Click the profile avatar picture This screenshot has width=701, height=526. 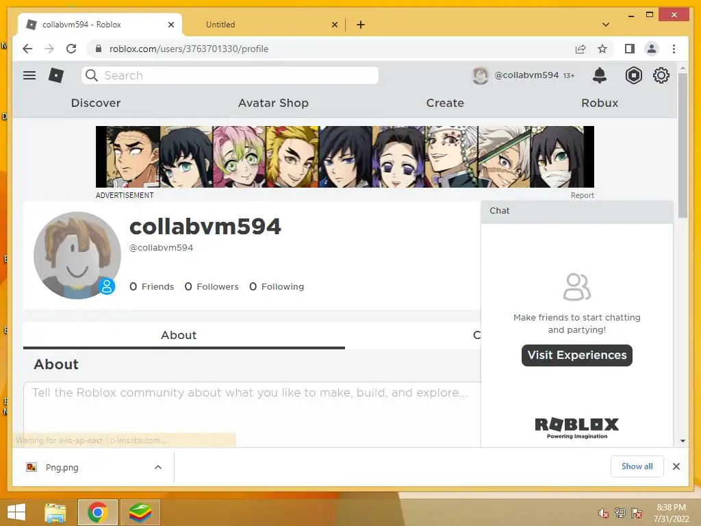pos(77,255)
